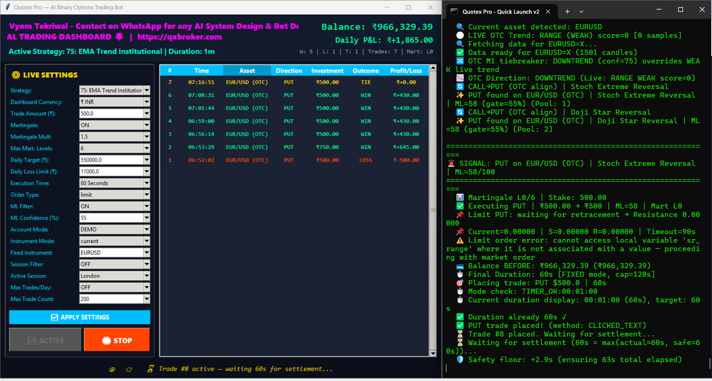Click the Daily P&L ₹+1,865.00 readout

coord(384,40)
